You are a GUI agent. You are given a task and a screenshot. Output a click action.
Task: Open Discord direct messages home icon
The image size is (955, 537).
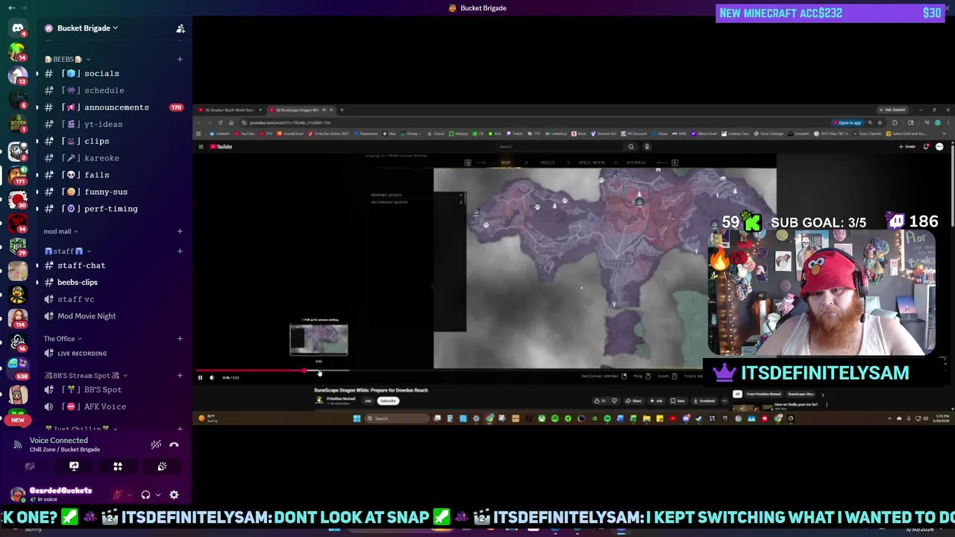(x=18, y=28)
